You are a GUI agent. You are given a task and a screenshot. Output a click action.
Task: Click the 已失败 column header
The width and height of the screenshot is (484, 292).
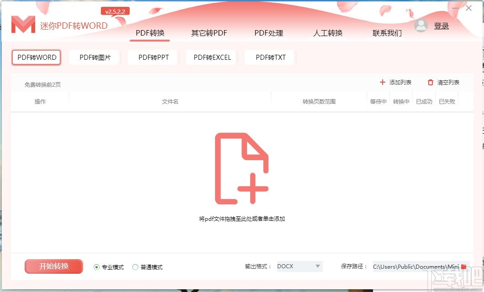(x=447, y=101)
